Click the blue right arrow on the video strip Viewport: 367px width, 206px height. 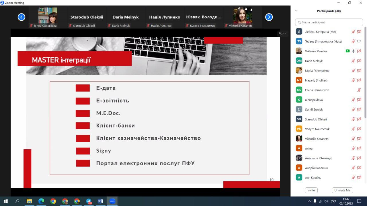pyautogui.click(x=269, y=17)
